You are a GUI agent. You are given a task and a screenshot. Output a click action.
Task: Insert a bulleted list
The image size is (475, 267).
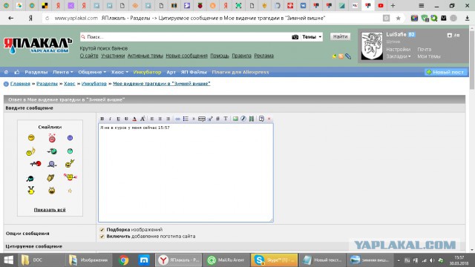tap(186, 119)
